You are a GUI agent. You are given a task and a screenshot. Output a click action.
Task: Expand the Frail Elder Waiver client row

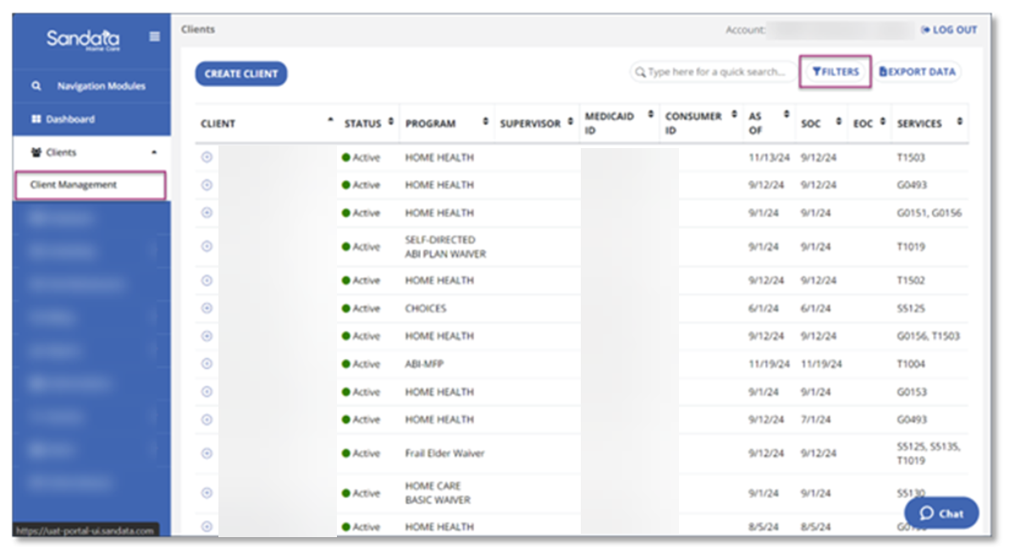click(x=207, y=453)
